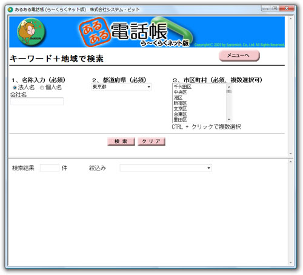
Task: Select 千代田区 in the city list
Action: pyautogui.click(x=182, y=87)
